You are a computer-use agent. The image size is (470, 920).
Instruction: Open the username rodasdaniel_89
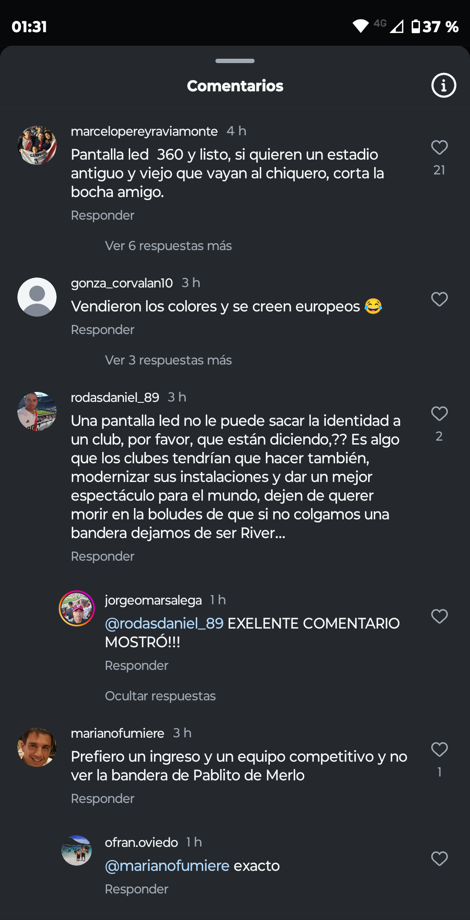(x=115, y=397)
